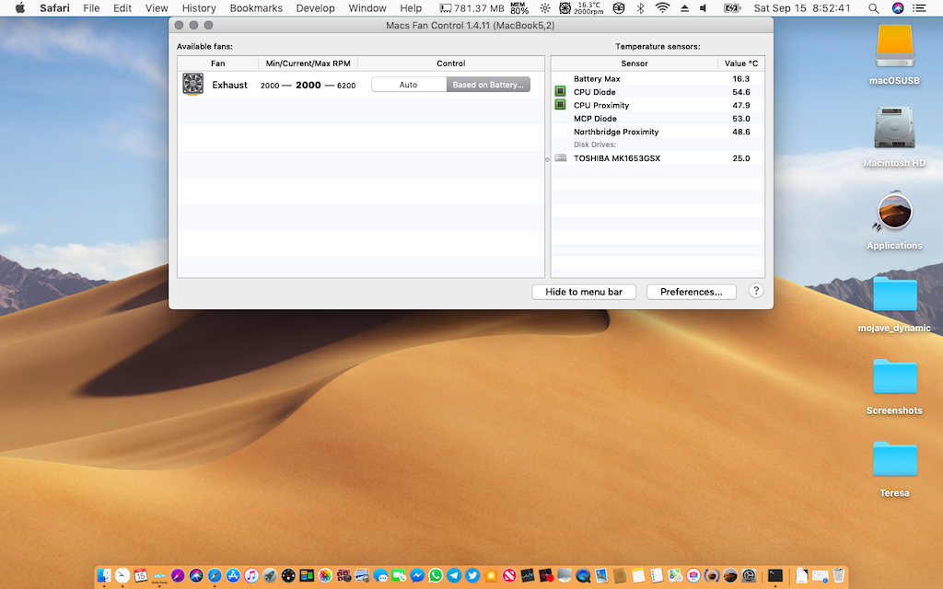Open the Wi-Fi menu bar icon
This screenshot has height=589, width=943.
pyautogui.click(x=662, y=7)
